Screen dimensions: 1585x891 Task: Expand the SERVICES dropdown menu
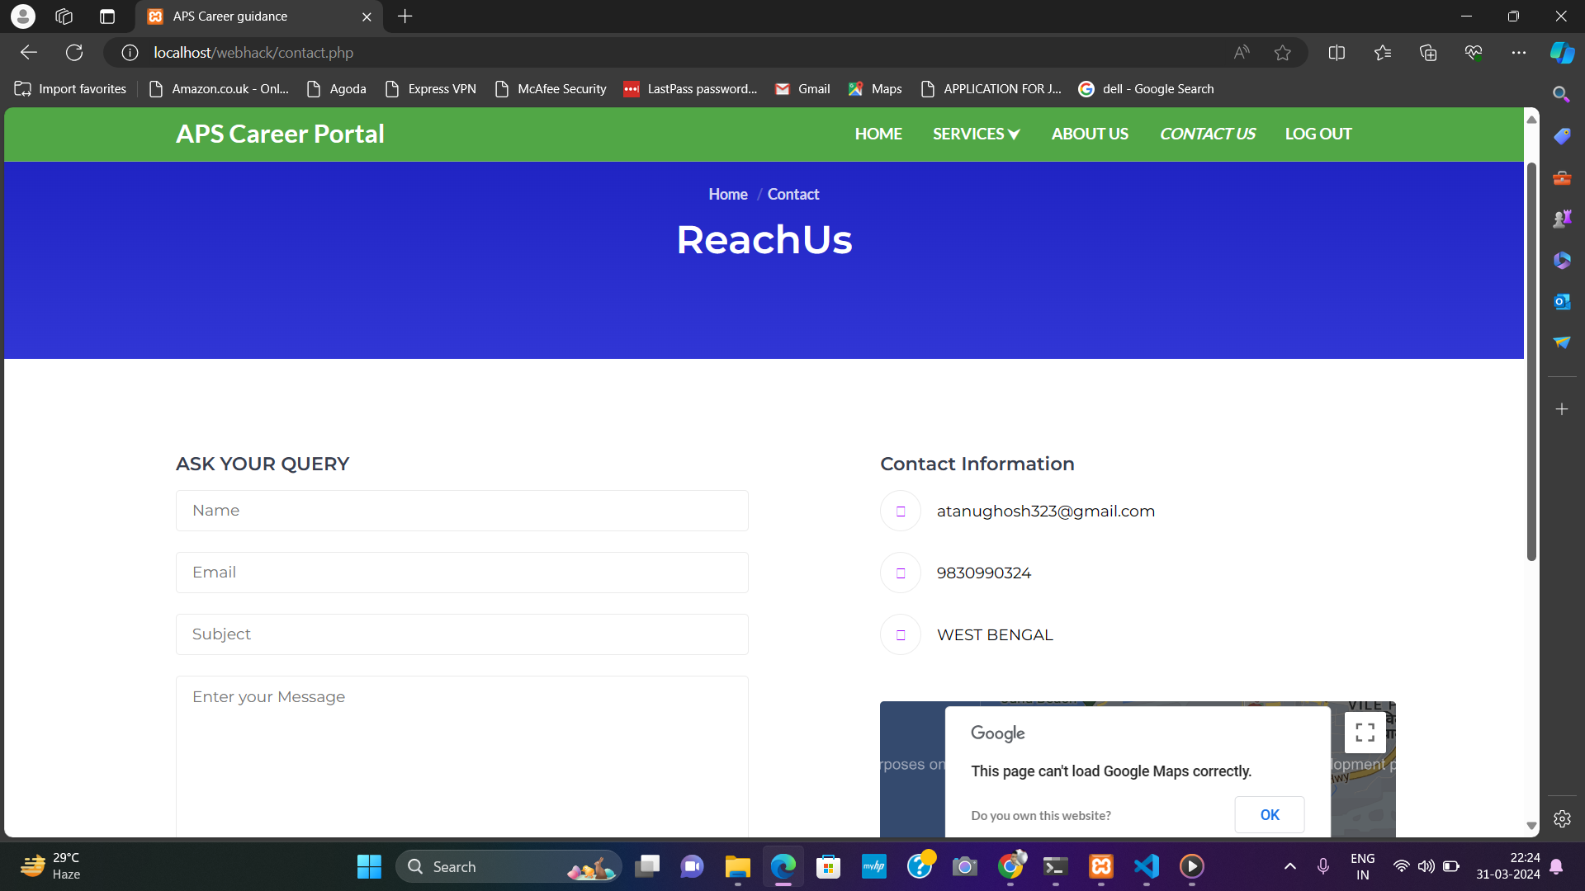976,134
